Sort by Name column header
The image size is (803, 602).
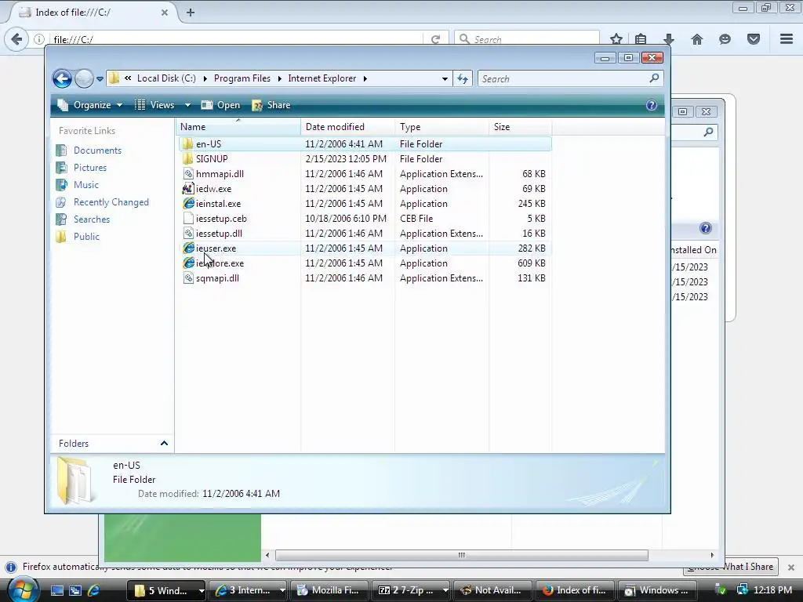(238, 127)
